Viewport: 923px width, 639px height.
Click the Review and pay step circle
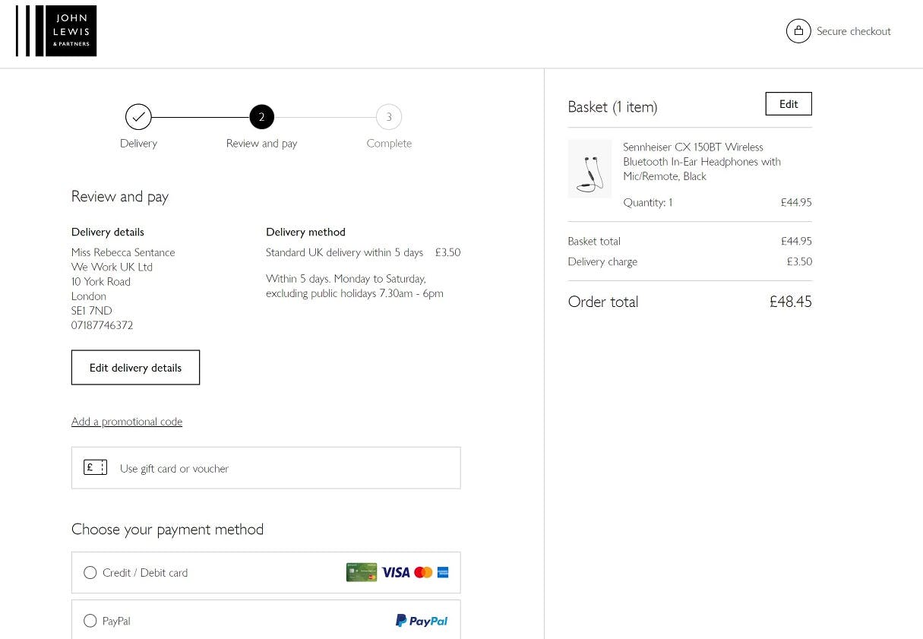[x=261, y=116]
